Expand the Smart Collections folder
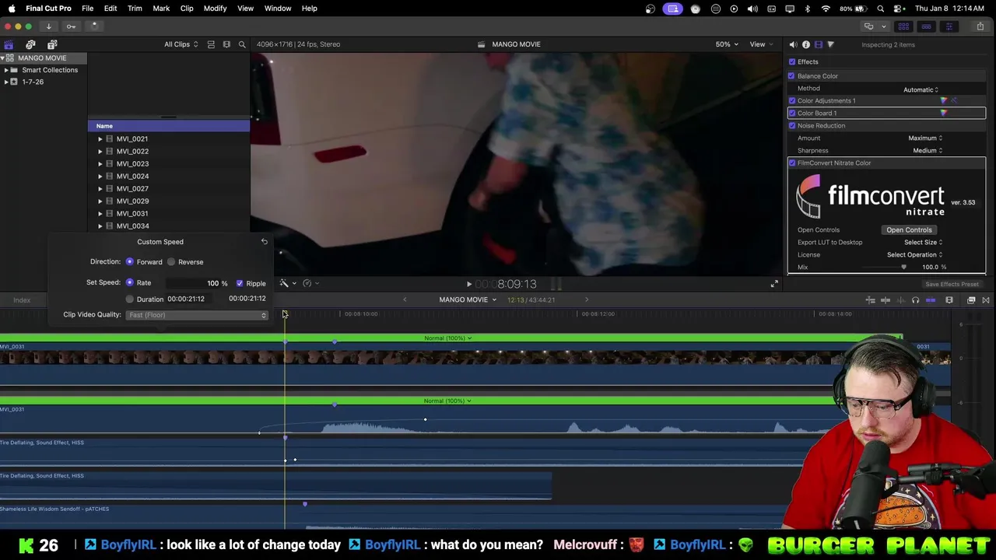Viewport: 996px width, 560px height. [x=6, y=70]
